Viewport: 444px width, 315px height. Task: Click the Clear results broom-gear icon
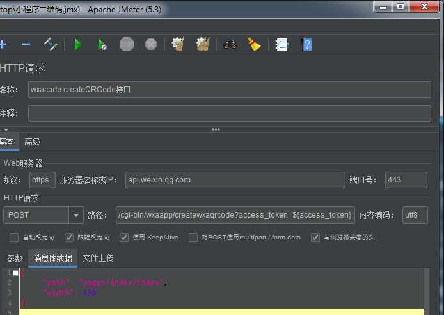tap(178, 44)
